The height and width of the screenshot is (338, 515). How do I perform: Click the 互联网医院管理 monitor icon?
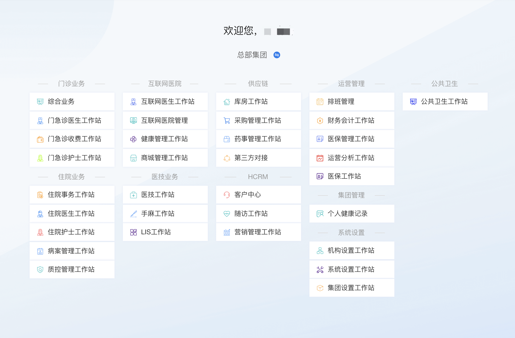133,121
